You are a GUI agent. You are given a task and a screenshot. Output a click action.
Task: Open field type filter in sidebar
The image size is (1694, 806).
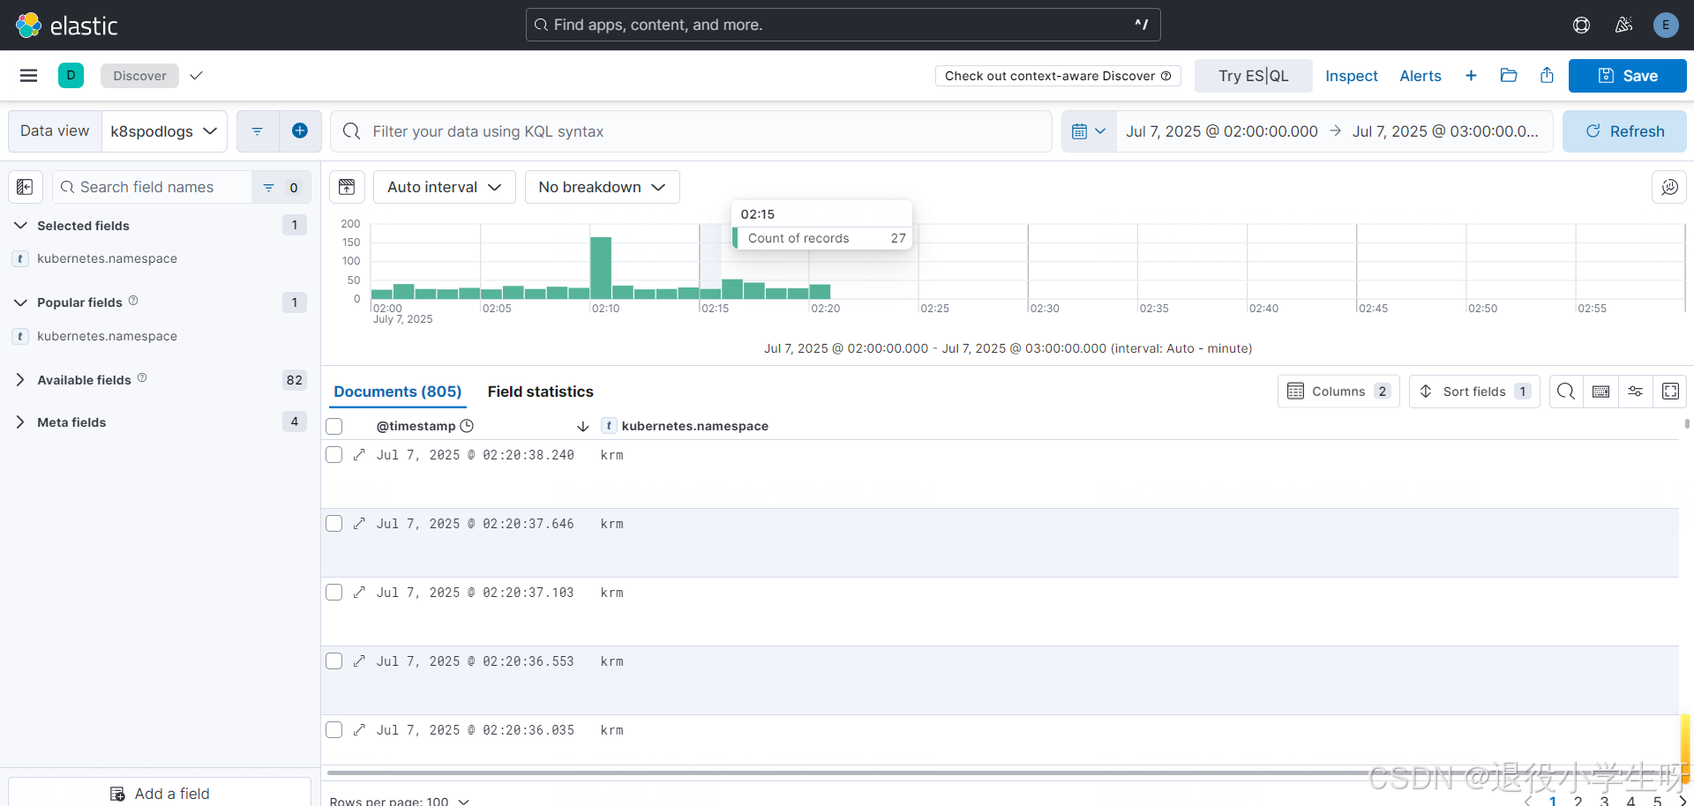click(281, 187)
